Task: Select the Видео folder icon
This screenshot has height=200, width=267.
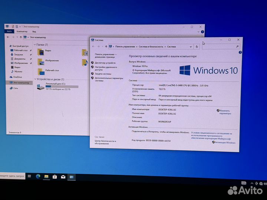Action: (41, 52)
